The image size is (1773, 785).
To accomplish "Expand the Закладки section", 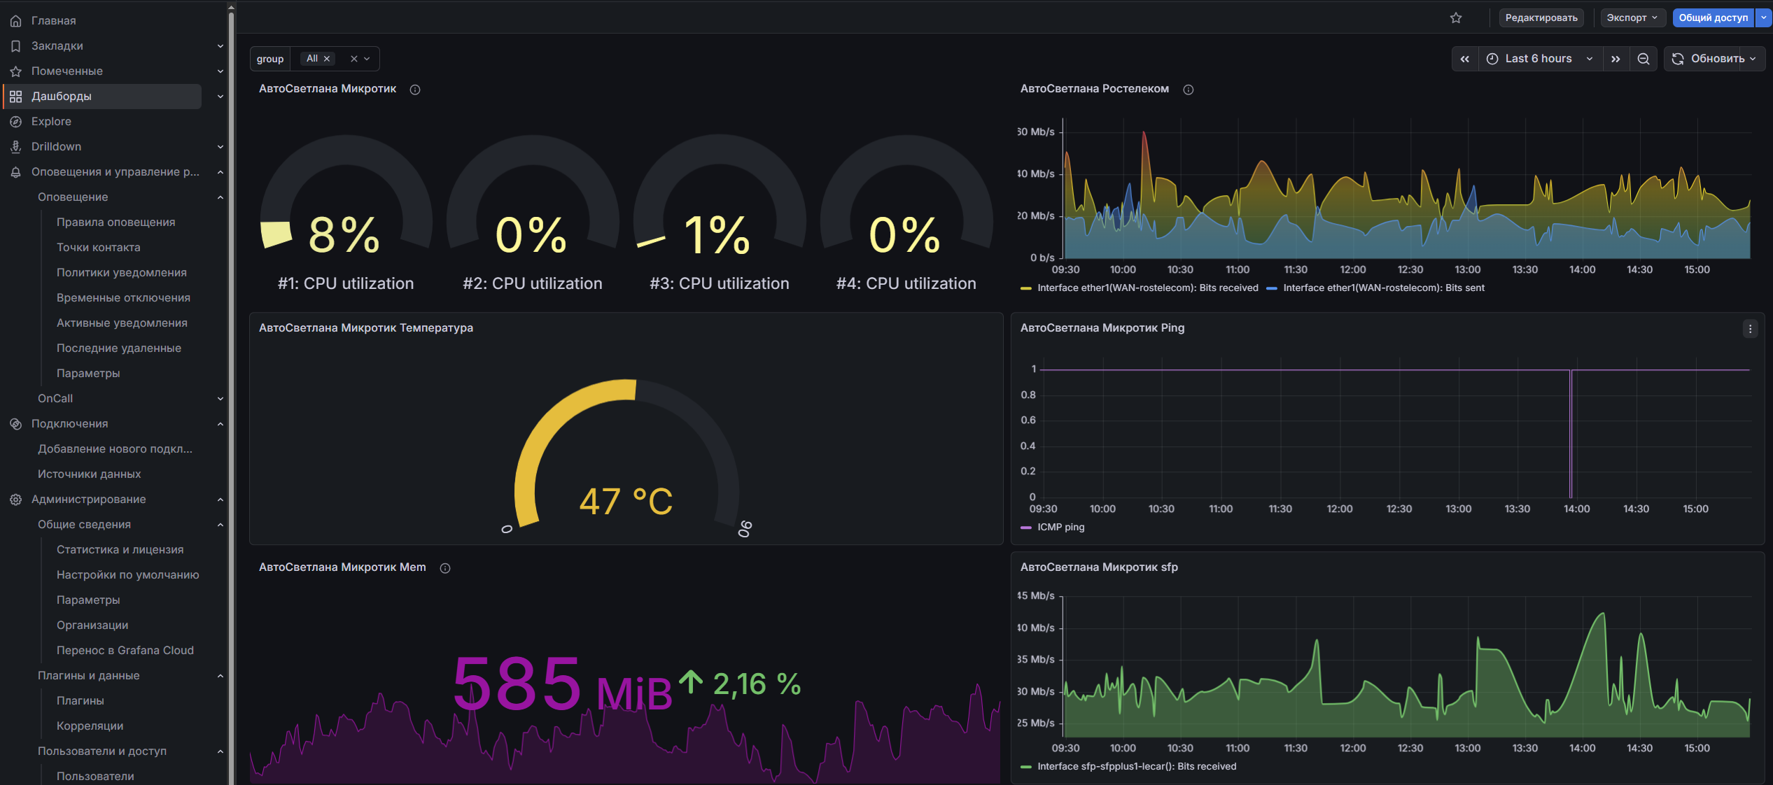I will (x=220, y=46).
